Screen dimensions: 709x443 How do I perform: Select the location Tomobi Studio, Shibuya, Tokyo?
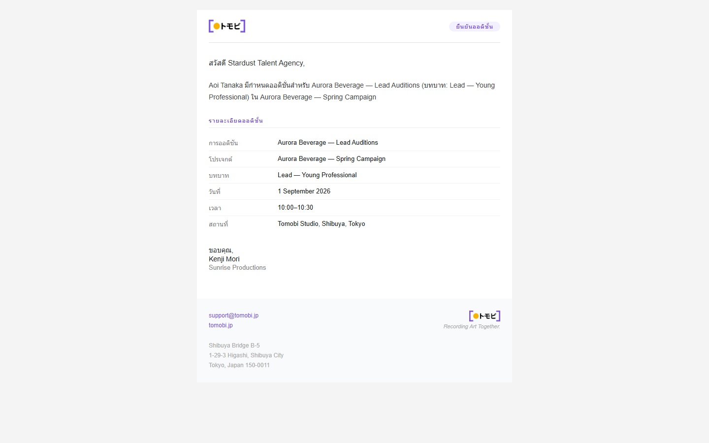coord(321,224)
